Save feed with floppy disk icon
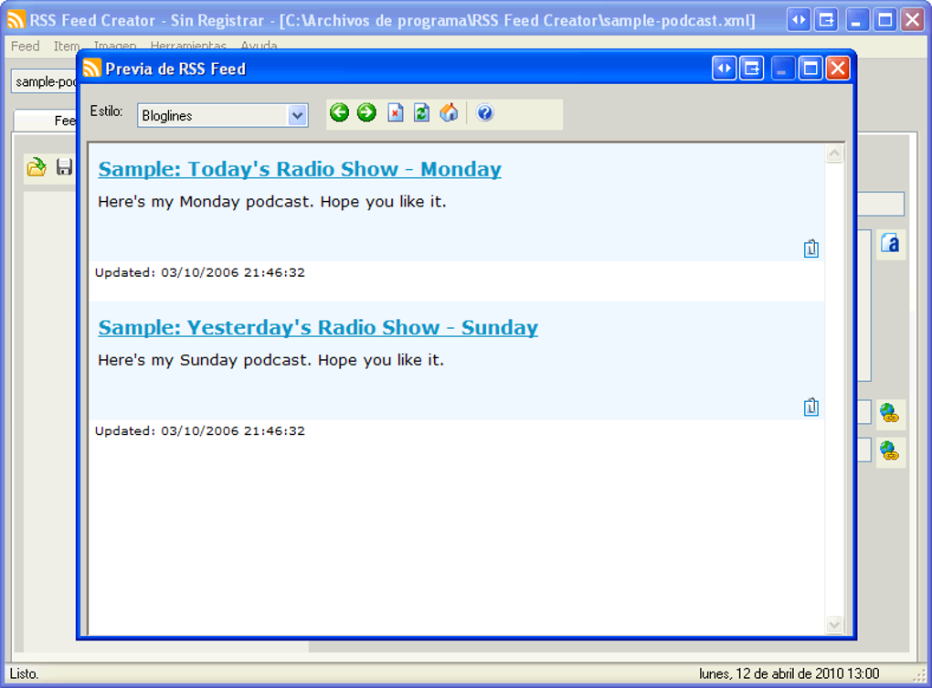 pos(64,167)
